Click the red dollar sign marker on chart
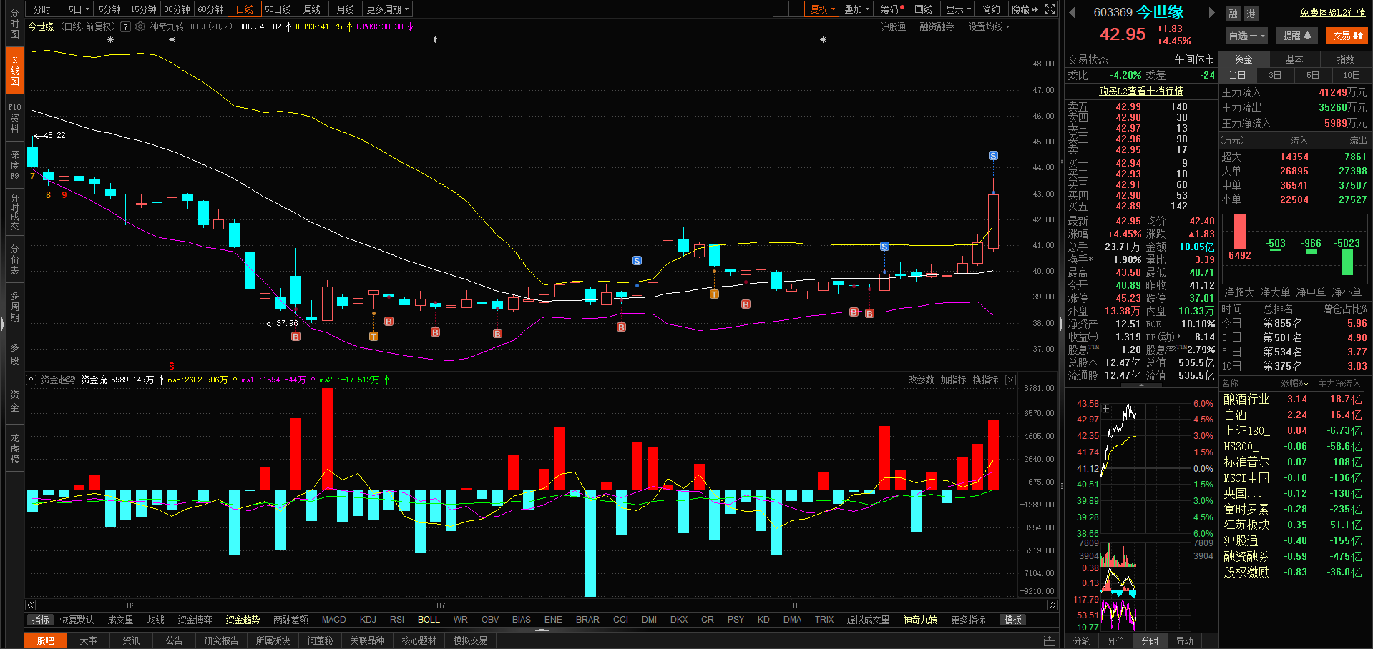 172,365
